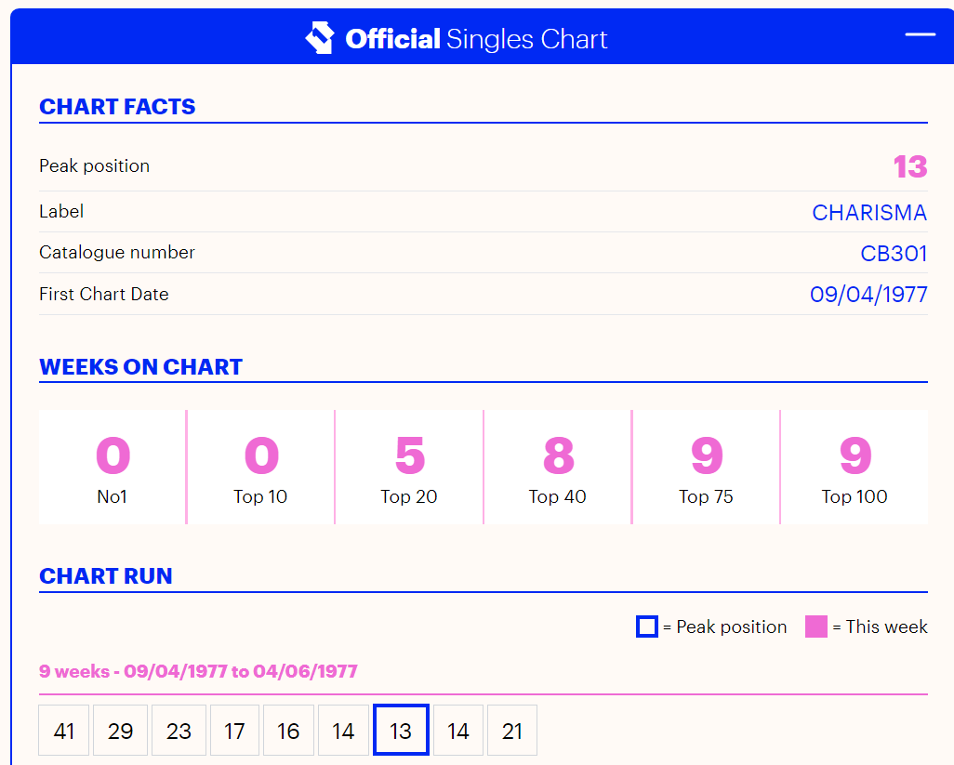Click chart run position 17 box
Screen dimensions: 954x765
point(234,731)
